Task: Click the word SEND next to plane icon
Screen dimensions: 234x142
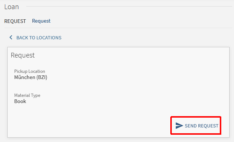Action: point(191,126)
